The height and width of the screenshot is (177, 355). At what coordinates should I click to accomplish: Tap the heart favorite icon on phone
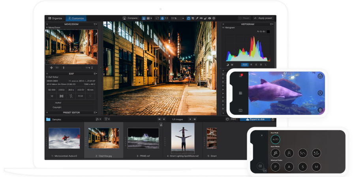(x=320, y=93)
